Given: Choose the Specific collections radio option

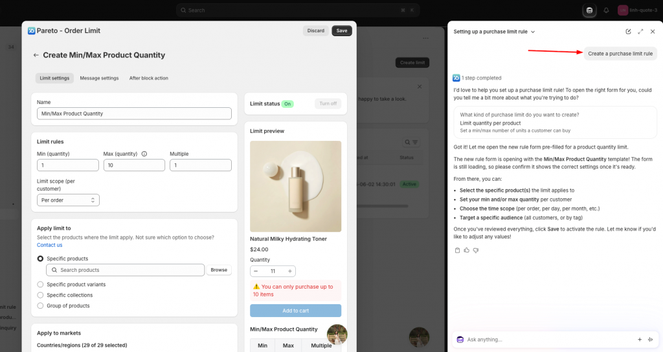Looking at the screenshot, I should click(x=40, y=295).
